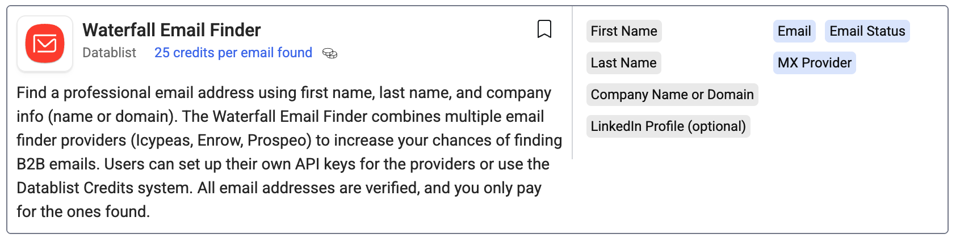The image size is (960, 238).
Task: Select the Email output tag
Action: 794,31
